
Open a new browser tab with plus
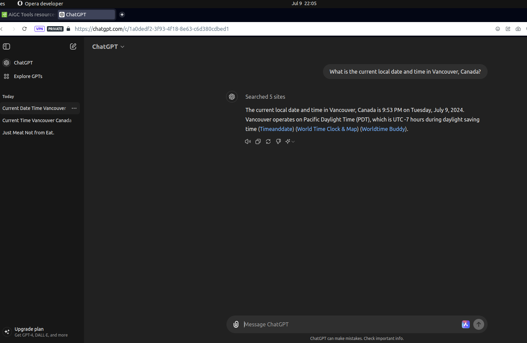[x=122, y=15]
